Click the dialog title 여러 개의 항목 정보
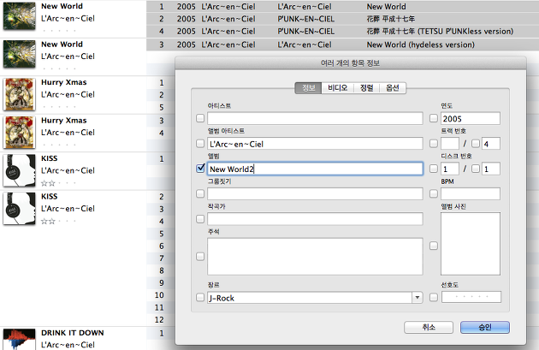539x350 pixels. pyautogui.click(x=350, y=63)
